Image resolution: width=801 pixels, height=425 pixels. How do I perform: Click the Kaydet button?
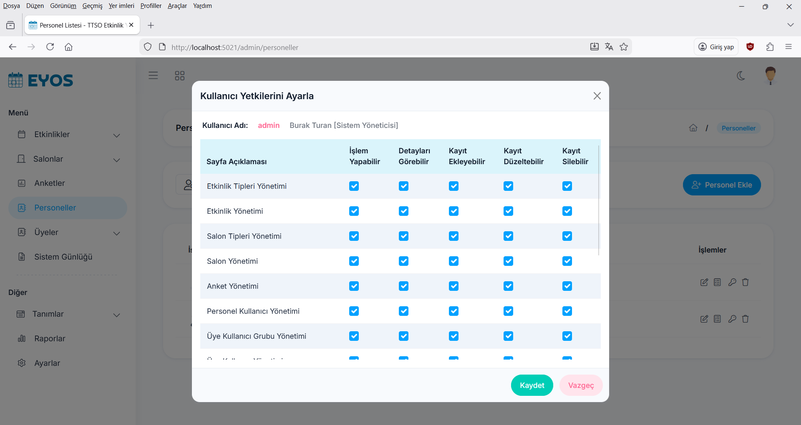[532, 385]
